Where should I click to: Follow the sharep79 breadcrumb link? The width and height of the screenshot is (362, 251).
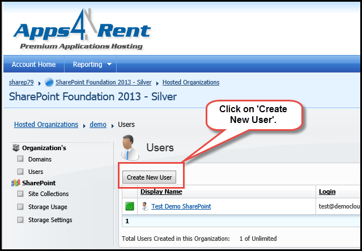pos(21,82)
